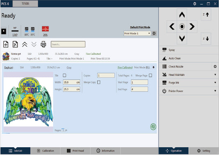Open Check Nozzle settings gear

215,67
